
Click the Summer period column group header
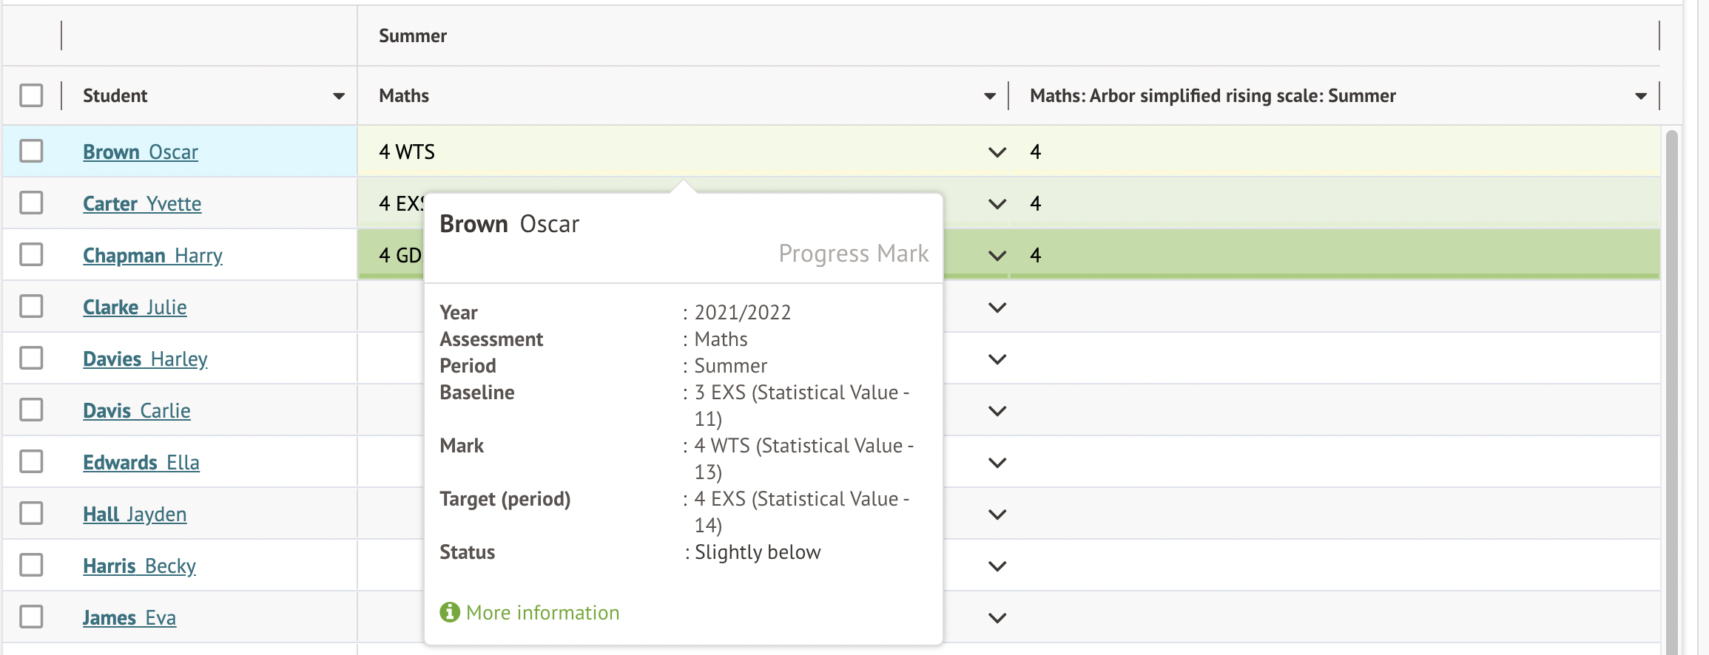[x=413, y=36]
